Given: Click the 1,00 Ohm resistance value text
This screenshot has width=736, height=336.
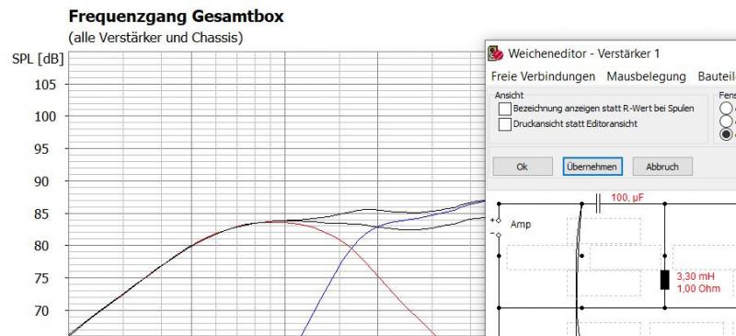Looking at the screenshot, I should pos(698,288).
